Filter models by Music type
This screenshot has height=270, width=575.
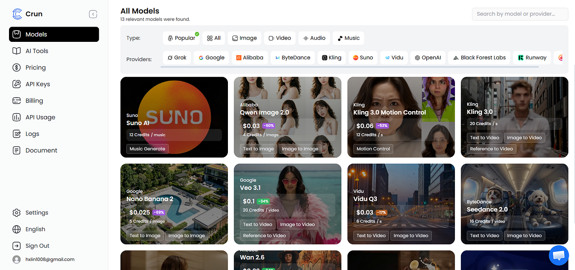[x=348, y=38]
